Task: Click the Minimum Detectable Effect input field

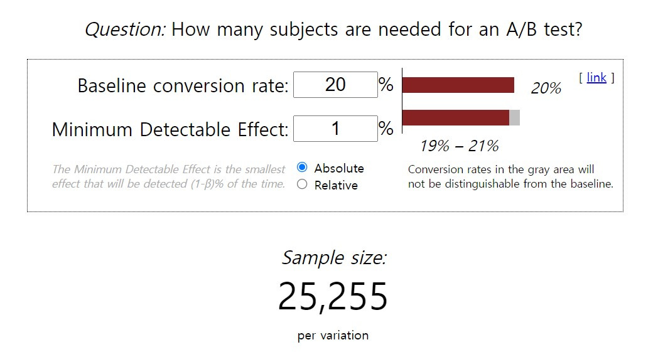Action: point(335,129)
